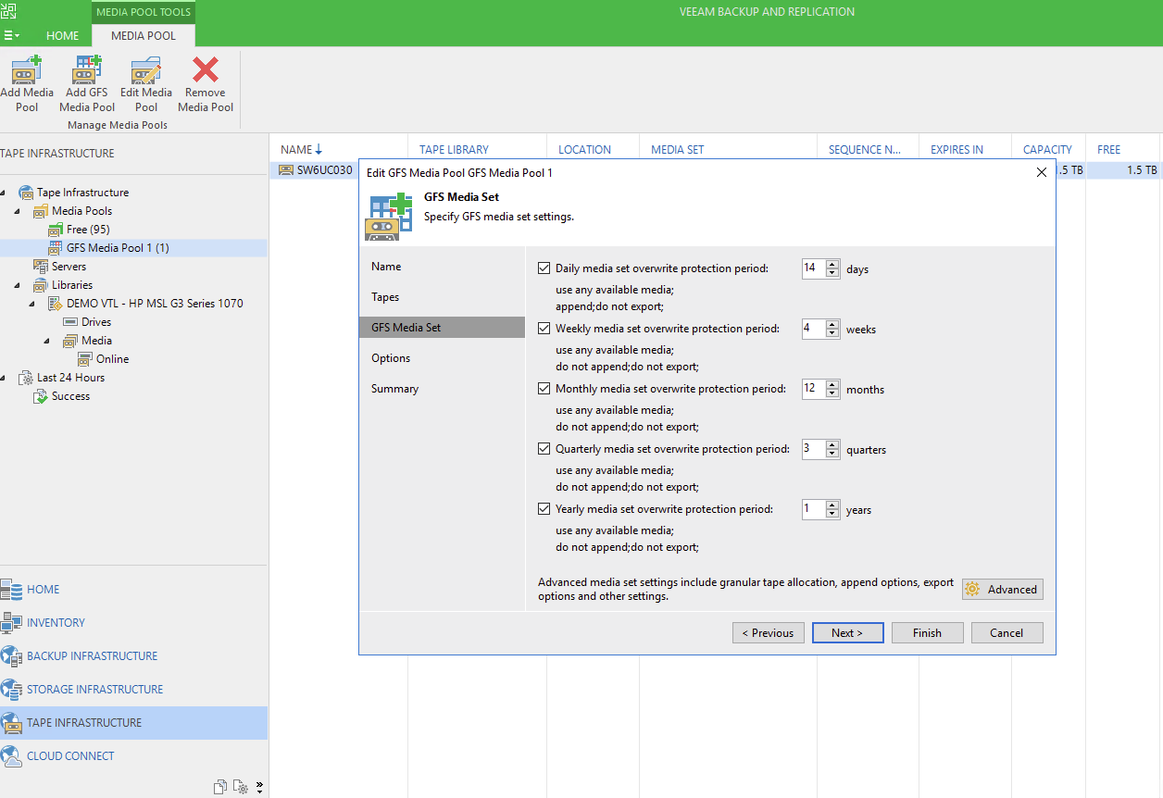Viewport: 1163px width, 798px height.
Task: Switch to the HOME ribbon tab
Action: (63, 35)
